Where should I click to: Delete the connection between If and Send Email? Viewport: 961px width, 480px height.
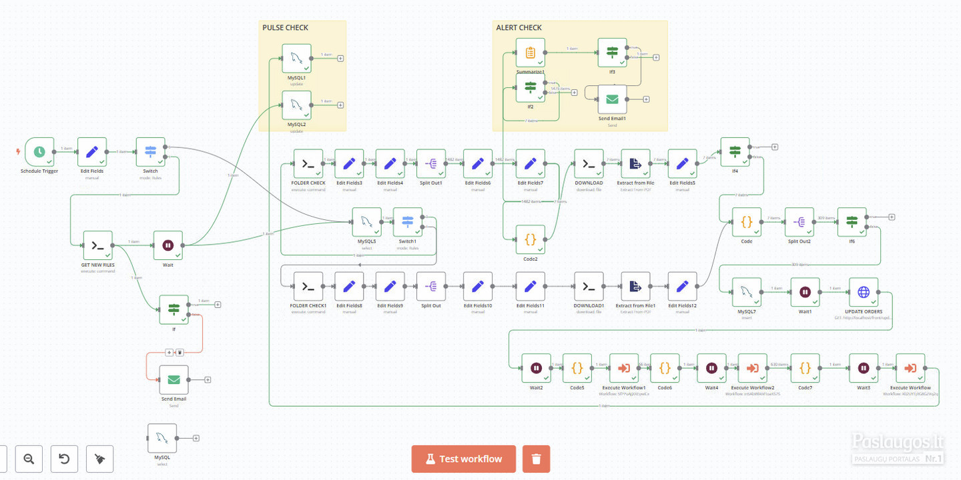coord(180,352)
